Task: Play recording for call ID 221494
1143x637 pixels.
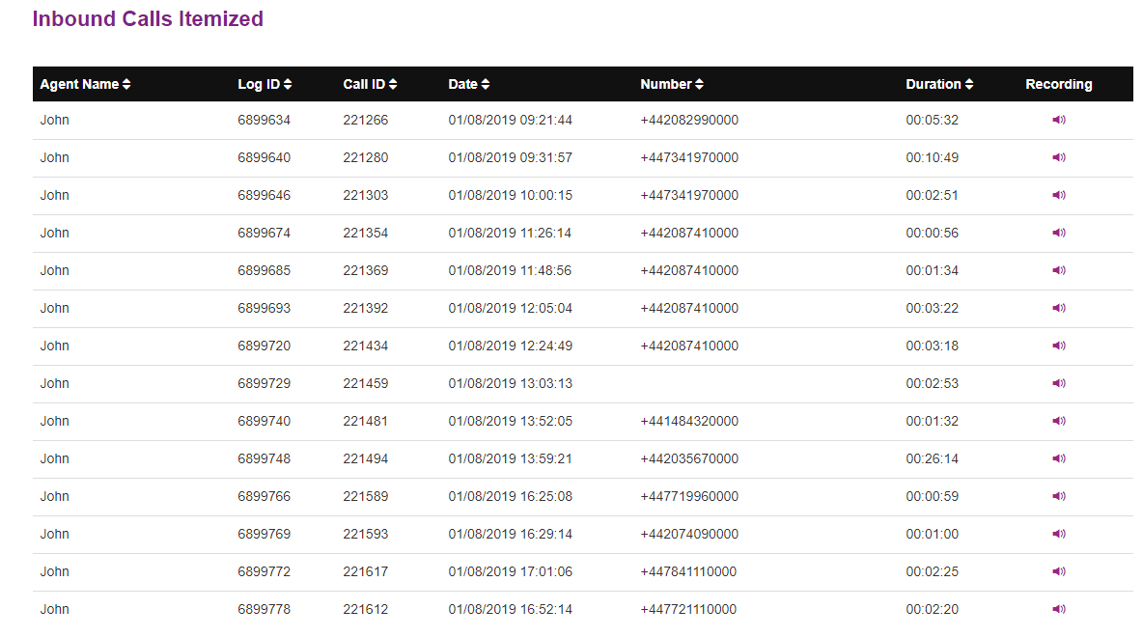Action: 1058,458
